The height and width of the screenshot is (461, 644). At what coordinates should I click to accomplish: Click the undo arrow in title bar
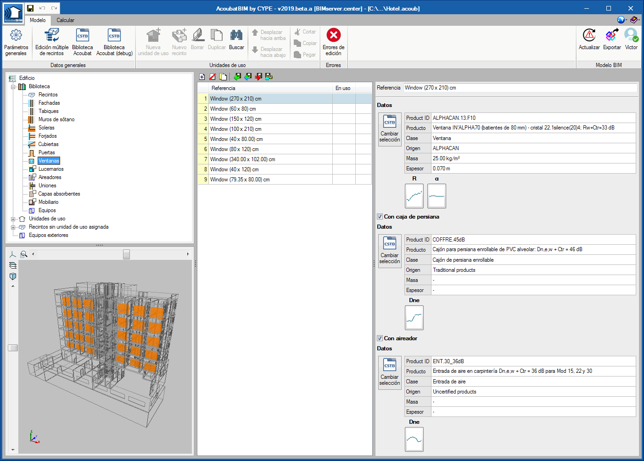tap(42, 8)
